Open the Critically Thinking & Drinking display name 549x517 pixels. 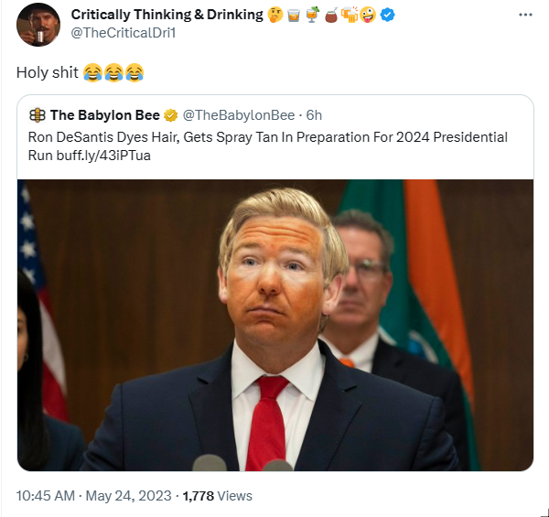point(166,16)
